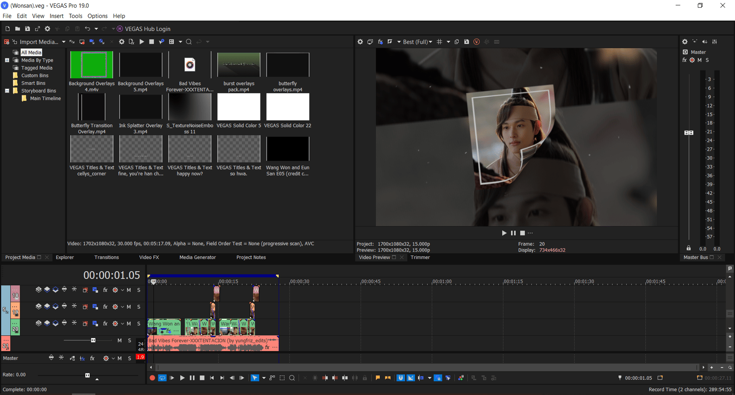Toggle Loop Playback in transport bar
735x395 pixels.
pyautogui.click(x=162, y=378)
